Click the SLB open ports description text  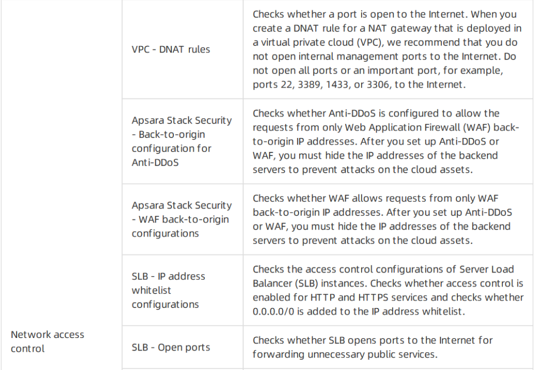(372, 347)
